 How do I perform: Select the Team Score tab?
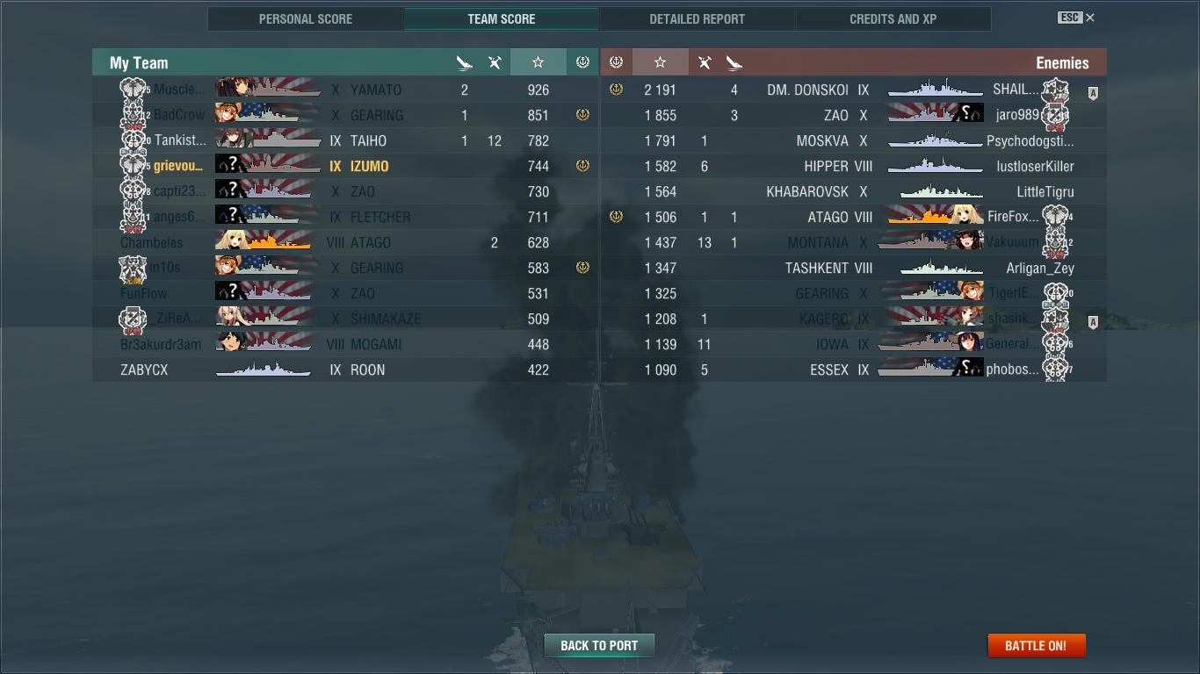[x=501, y=18]
